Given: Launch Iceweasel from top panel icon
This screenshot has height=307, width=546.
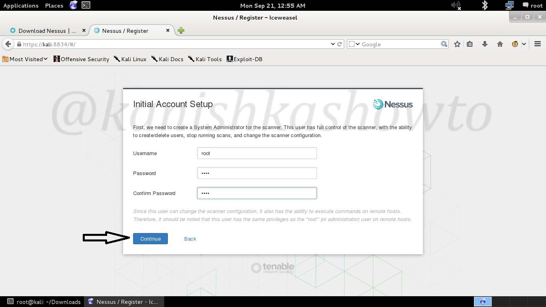Looking at the screenshot, I should [73, 5].
